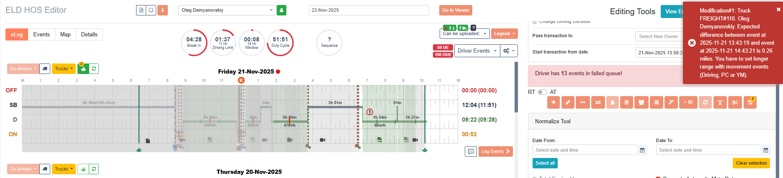Click green driver profile icon

tap(281, 10)
